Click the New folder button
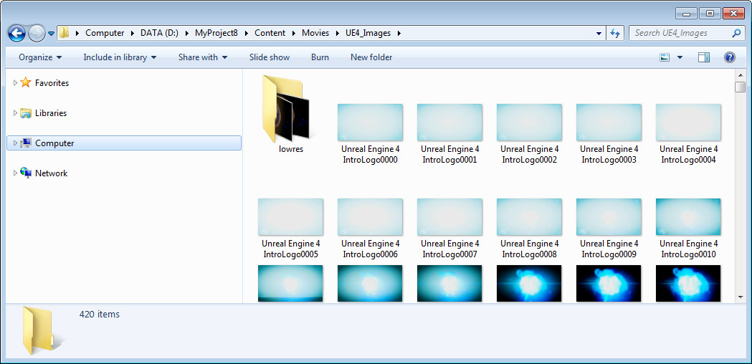The width and height of the screenshot is (752, 364). coord(371,57)
